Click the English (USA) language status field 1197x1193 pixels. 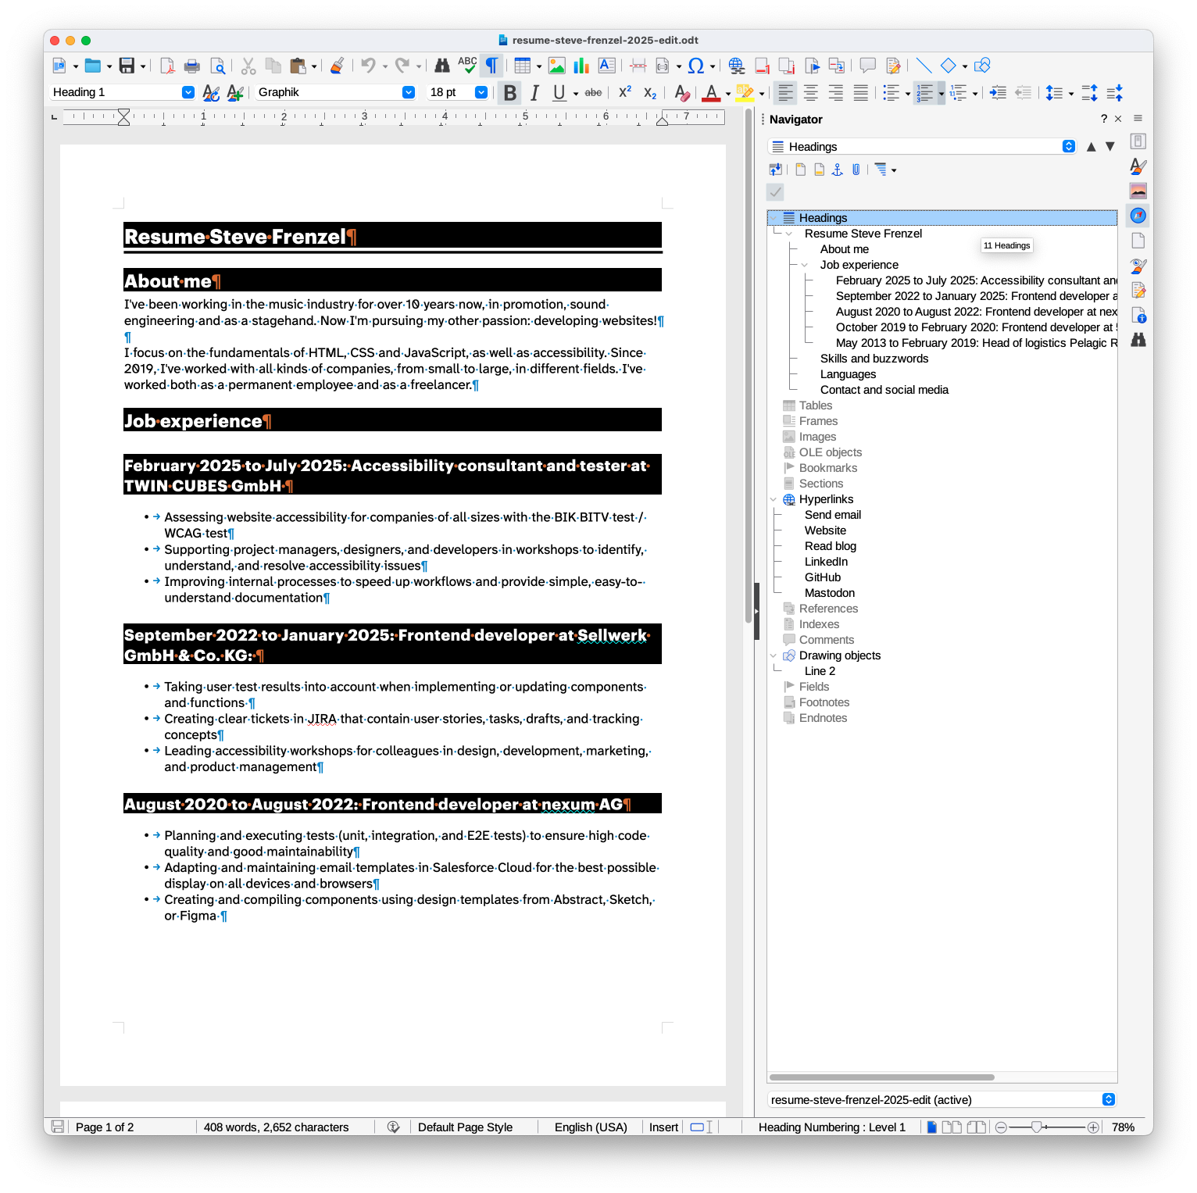tap(590, 1127)
